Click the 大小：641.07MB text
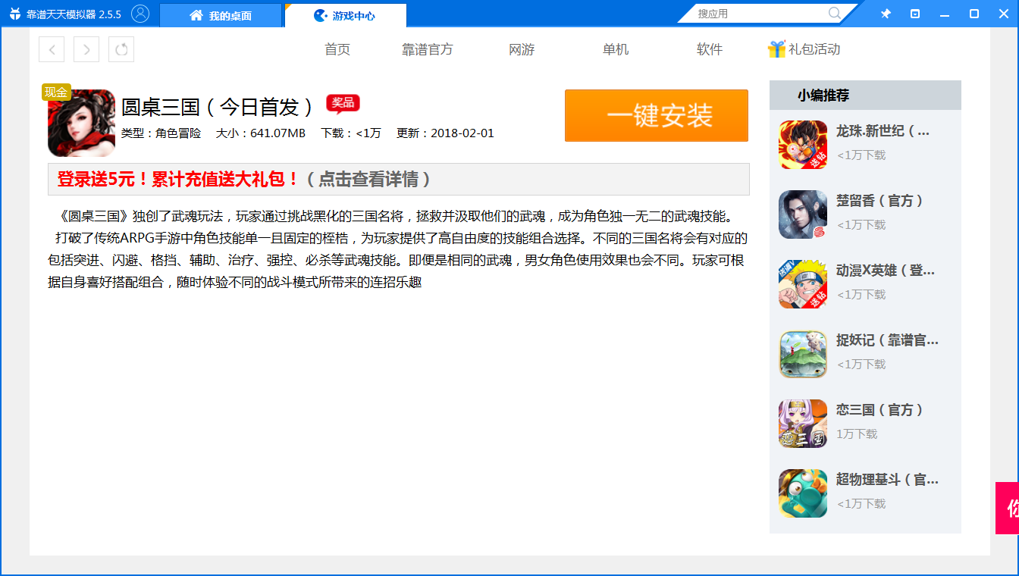Screen dimensions: 1019x576 [x=261, y=133]
